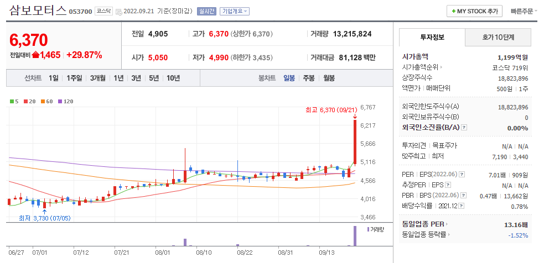Select the 5년 line chart period
Viewport: 544px width, 263px height.
(x=154, y=78)
